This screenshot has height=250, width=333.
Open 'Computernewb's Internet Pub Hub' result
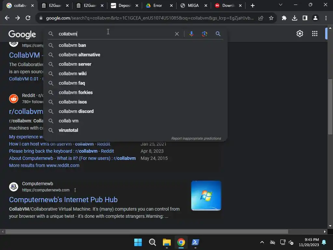point(63,200)
